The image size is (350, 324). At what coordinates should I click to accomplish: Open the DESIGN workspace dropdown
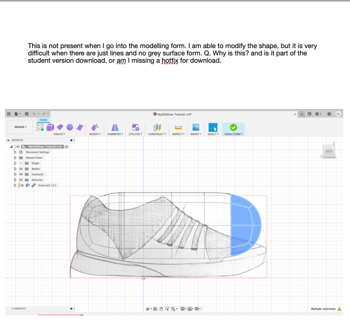click(20, 127)
